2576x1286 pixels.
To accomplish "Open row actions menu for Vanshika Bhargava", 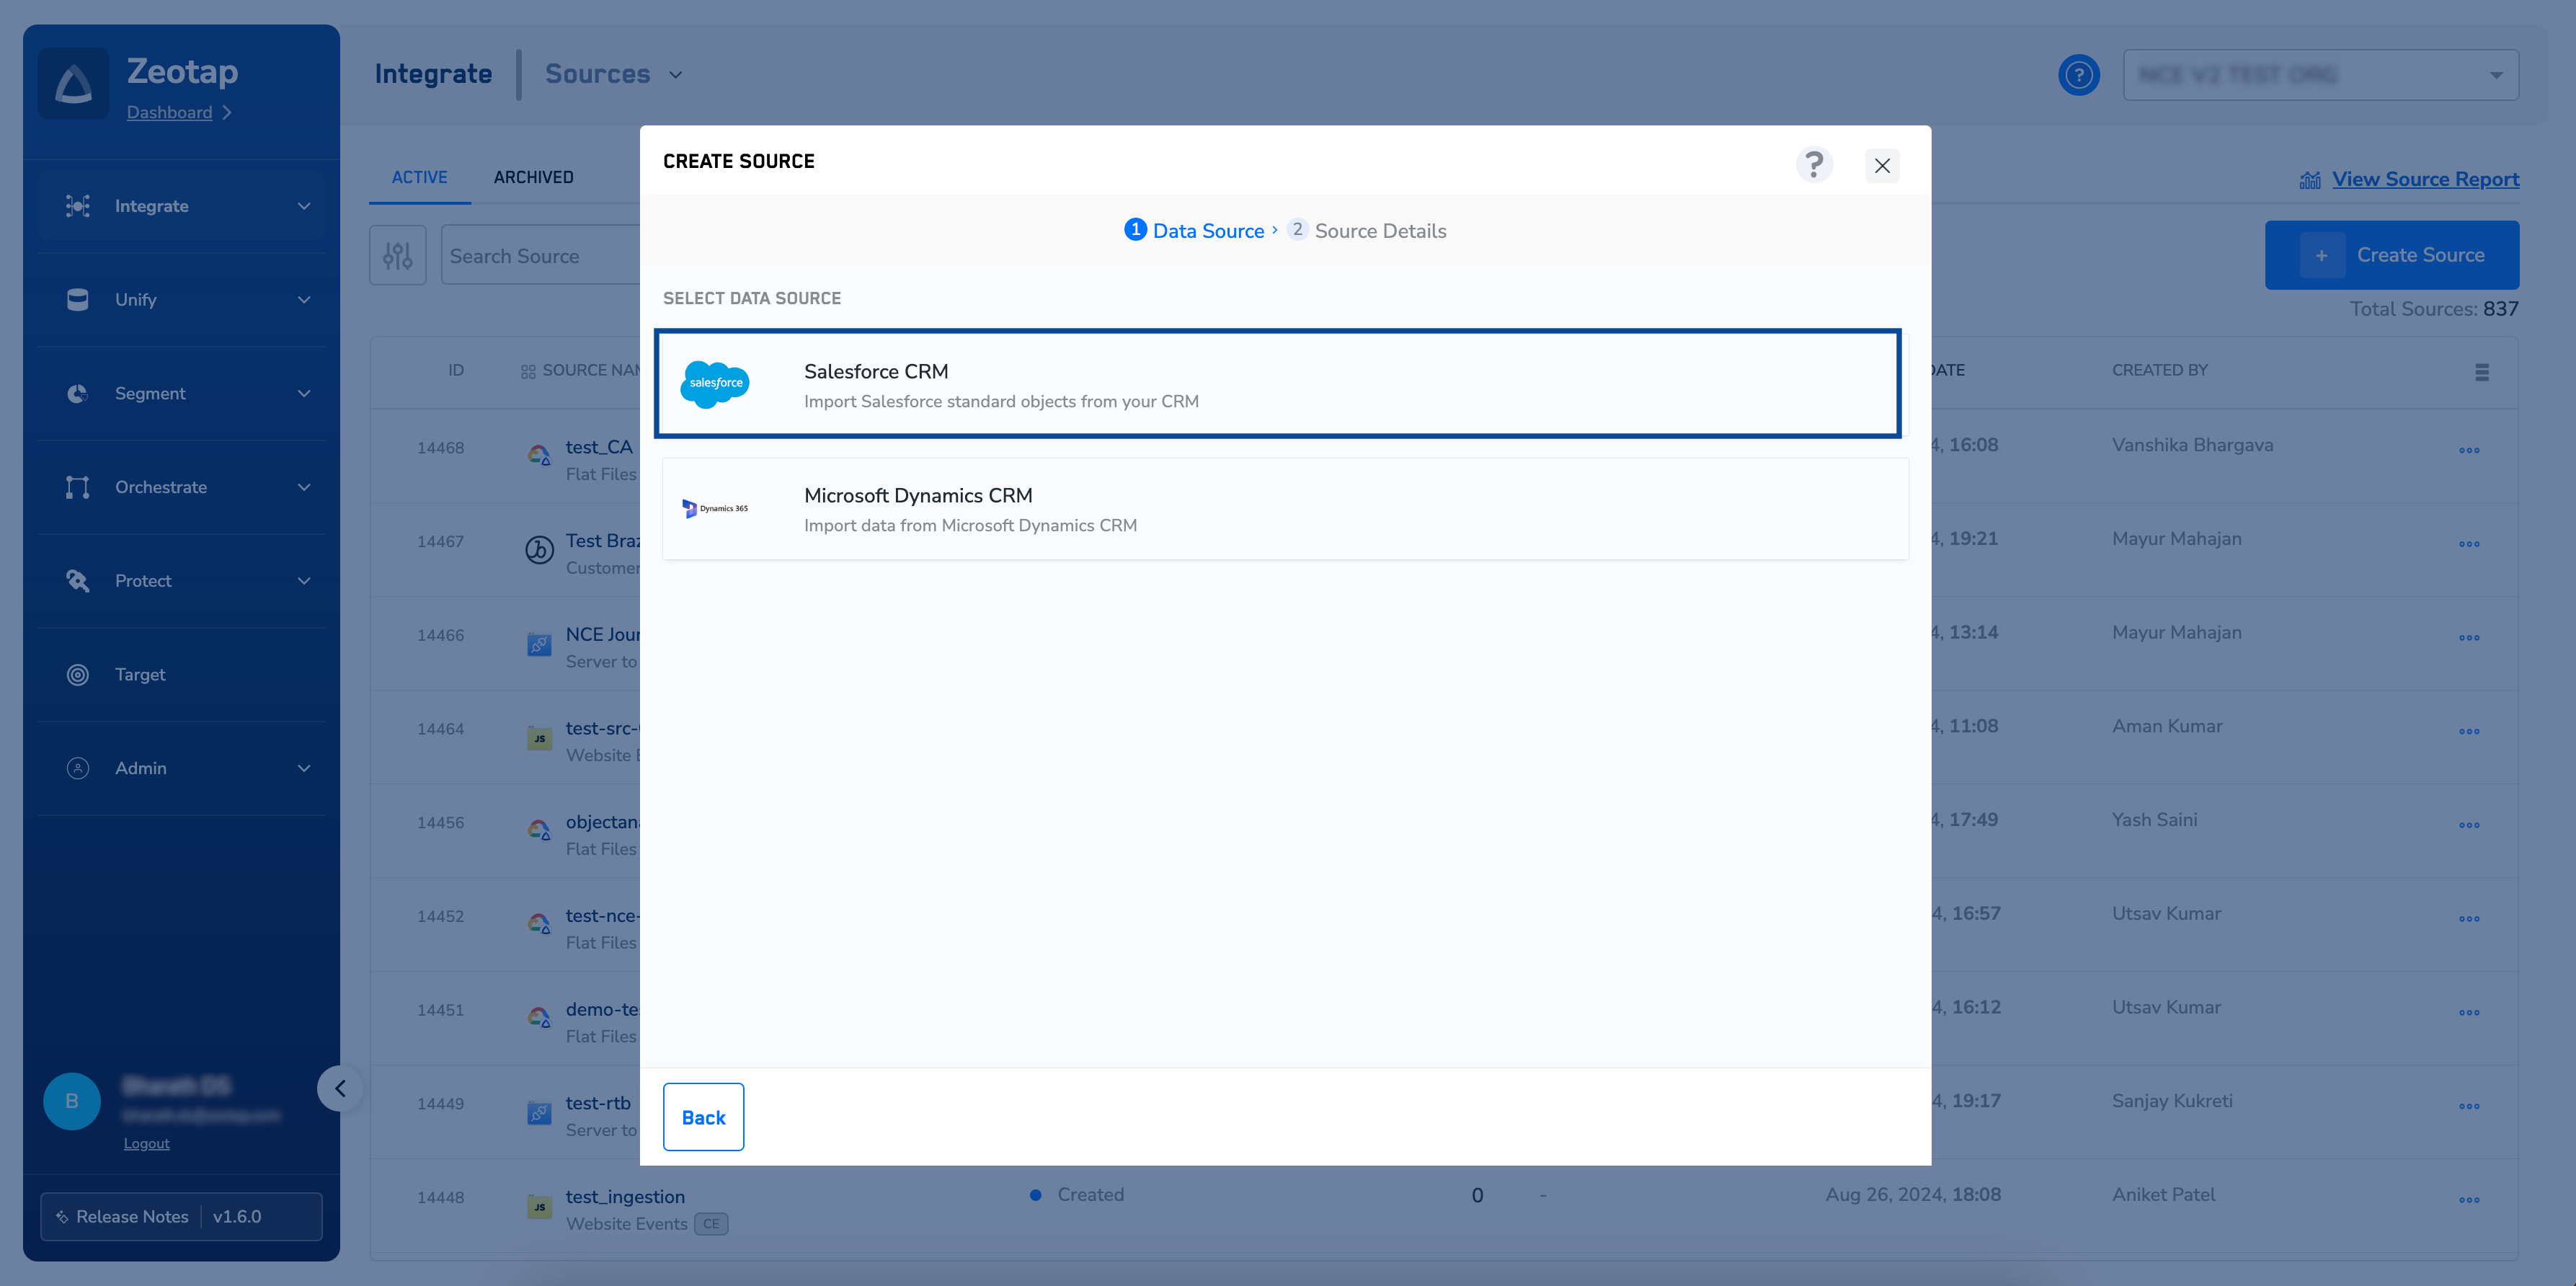I will (x=2468, y=450).
